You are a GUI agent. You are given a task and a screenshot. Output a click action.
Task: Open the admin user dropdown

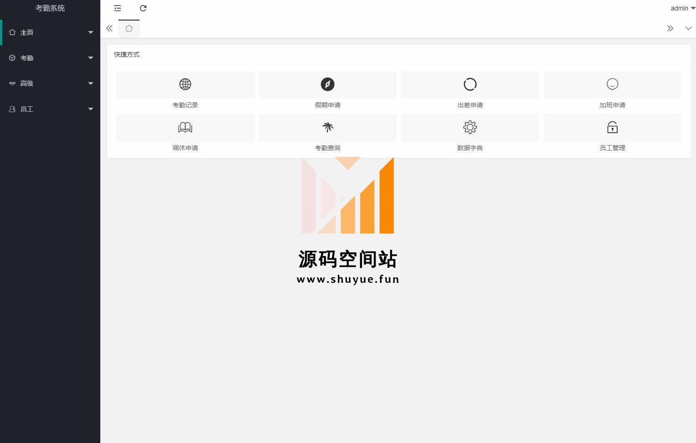[683, 8]
